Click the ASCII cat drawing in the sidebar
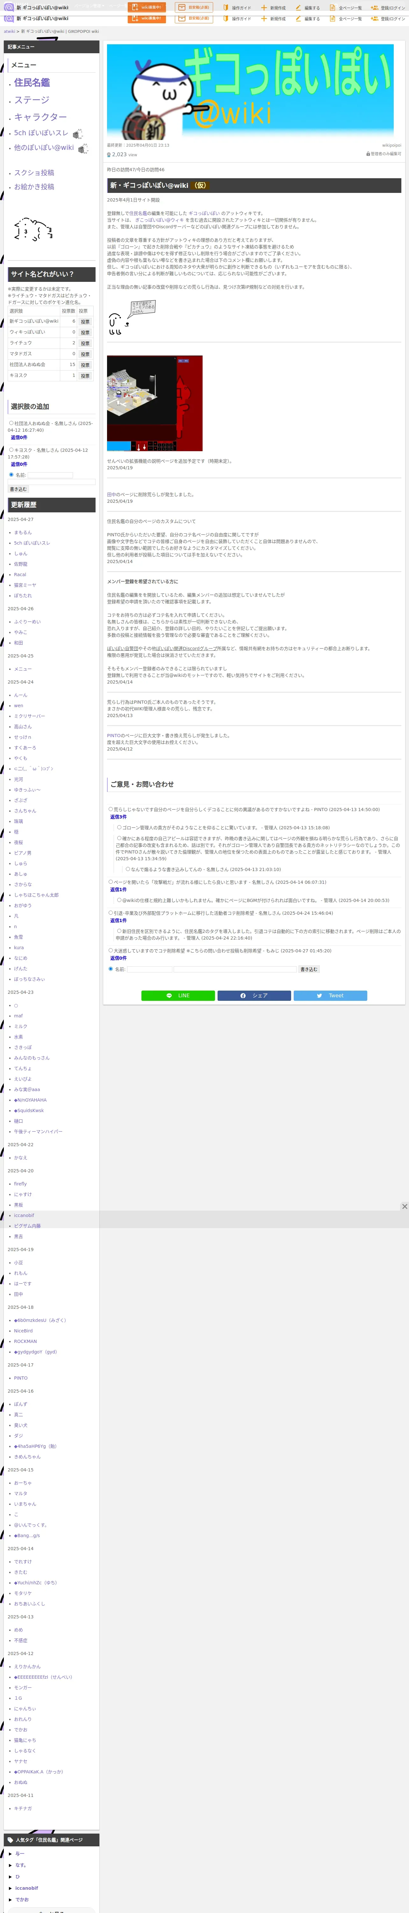The image size is (409, 1913). (x=33, y=230)
